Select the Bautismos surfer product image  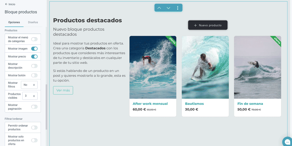205,67
